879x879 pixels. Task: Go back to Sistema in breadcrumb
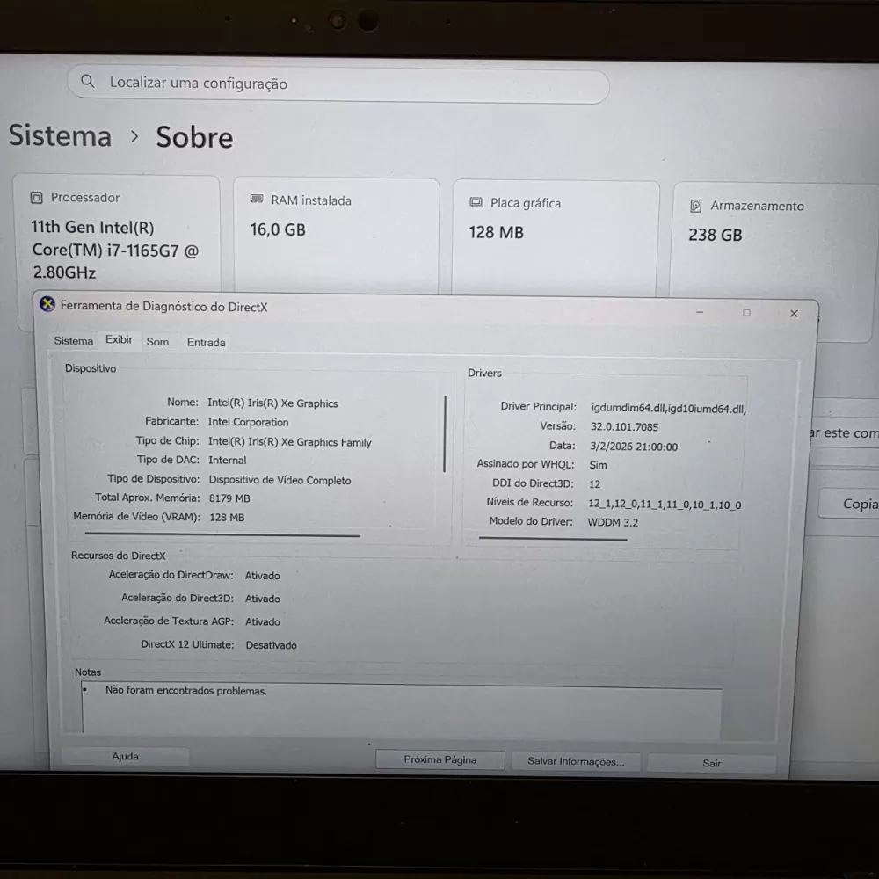point(60,135)
